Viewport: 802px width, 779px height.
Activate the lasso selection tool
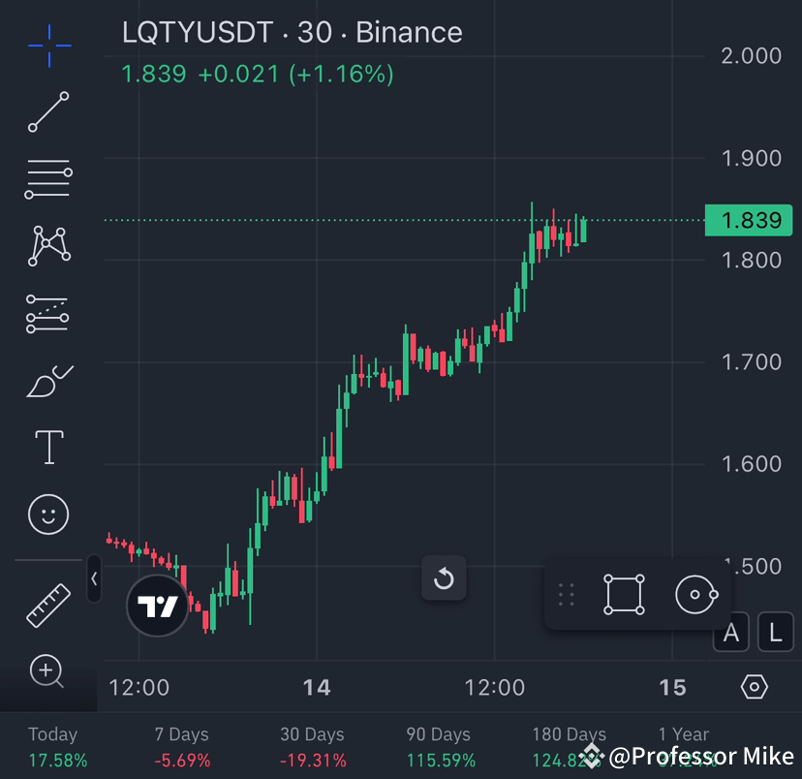(x=694, y=593)
